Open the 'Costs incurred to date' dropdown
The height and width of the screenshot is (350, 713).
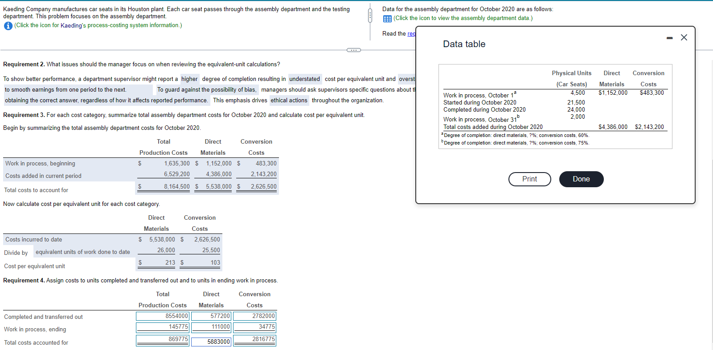click(x=69, y=240)
